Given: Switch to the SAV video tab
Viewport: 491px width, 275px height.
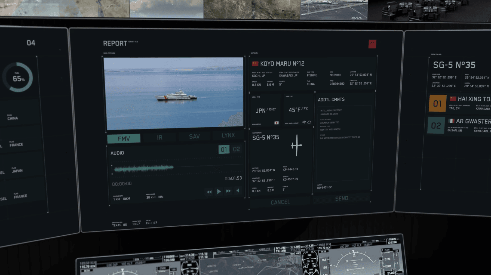Looking at the screenshot, I should (194, 136).
